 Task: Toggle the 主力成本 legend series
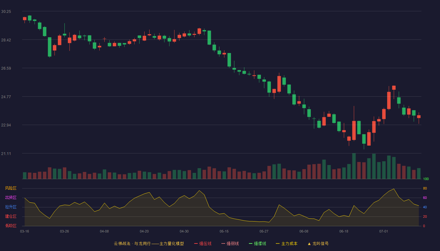pos(286,243)
